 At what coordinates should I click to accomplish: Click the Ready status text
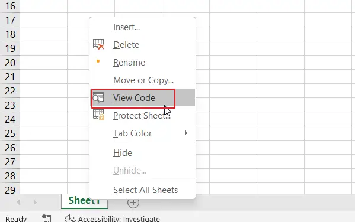(x=16, y=219)
